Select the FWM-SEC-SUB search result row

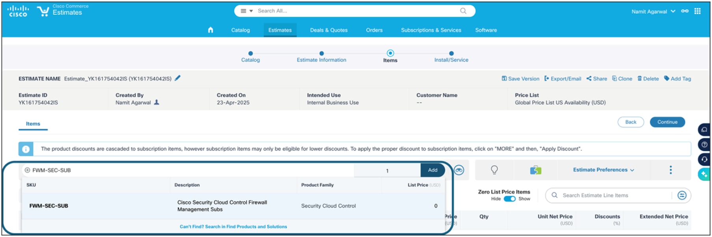pos(233,206)
